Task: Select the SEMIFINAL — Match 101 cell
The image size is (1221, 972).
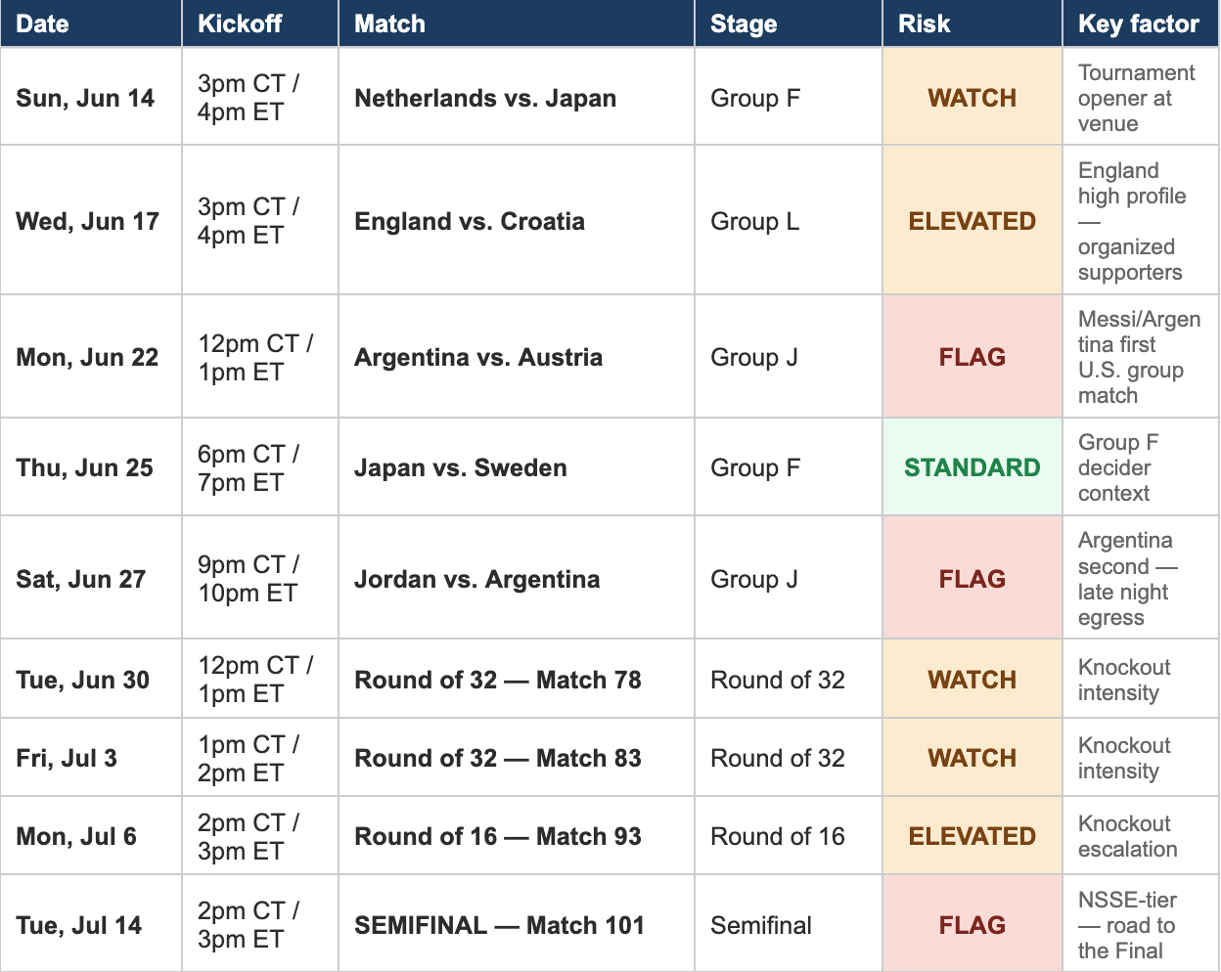Action: point(517,923)
